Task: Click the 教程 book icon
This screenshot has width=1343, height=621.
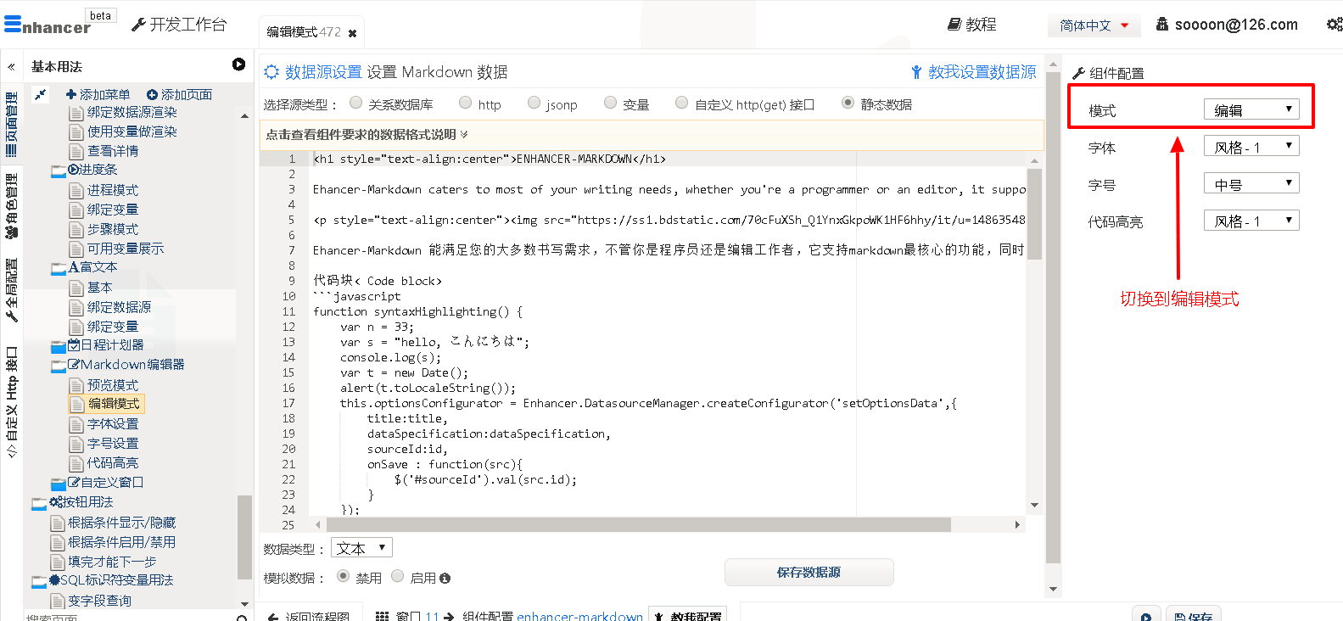Action: 954,25
